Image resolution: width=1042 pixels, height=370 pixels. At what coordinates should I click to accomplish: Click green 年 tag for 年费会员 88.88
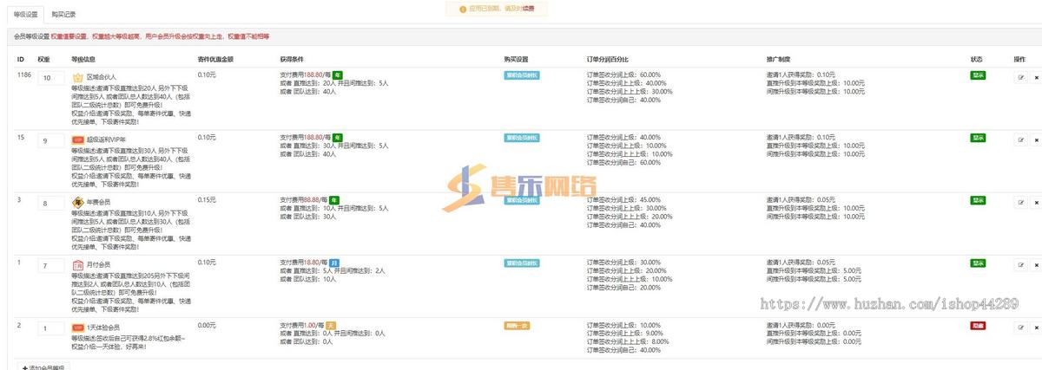tap(334, 200)
